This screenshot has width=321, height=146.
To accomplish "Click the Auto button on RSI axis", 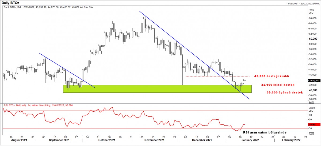I will 311,134.
